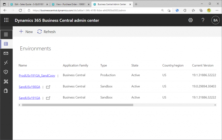
Task: Open the notification recipients envelope icon
Action: click(6, 53)
